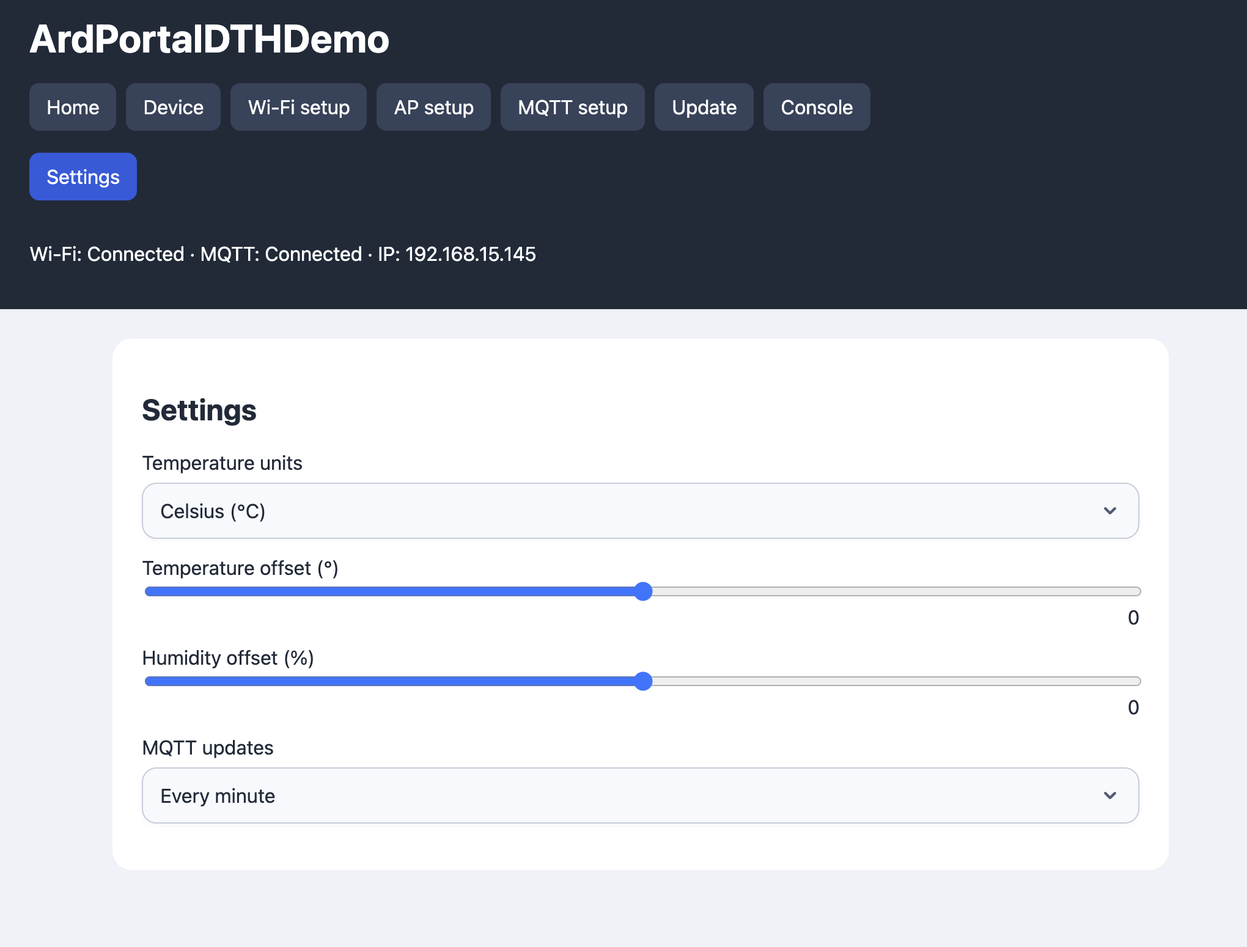Open the MQTT updates dropdown
This screenshot has height=947, width=1247.
[x=640, y=795]
